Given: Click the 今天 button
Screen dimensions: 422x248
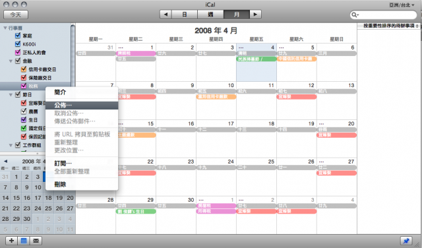Looking at the screenshot, I should pos(16,15).
